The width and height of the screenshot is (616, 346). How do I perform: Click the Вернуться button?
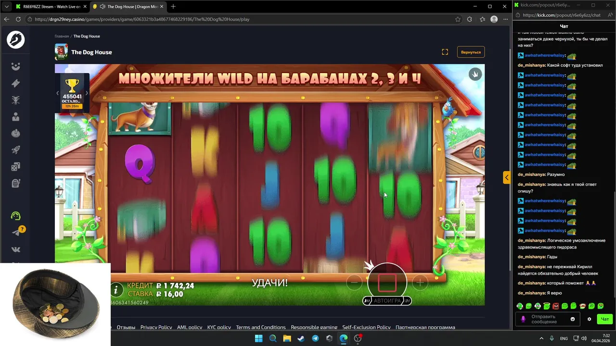click(471, 52)
